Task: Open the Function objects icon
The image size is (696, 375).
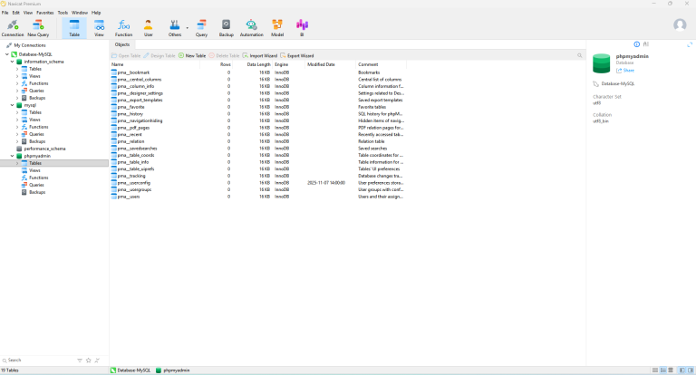Action: point(123,27)
